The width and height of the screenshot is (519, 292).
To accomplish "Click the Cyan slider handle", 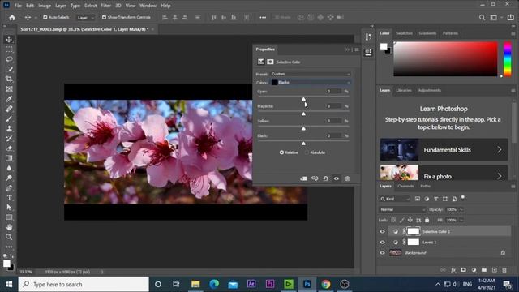I will click(x=303, y=99).
